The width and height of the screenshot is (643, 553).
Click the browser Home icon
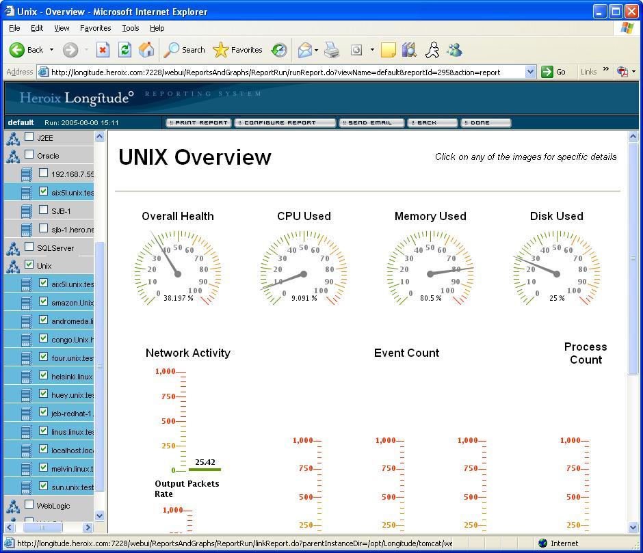(x=146, y=50)
